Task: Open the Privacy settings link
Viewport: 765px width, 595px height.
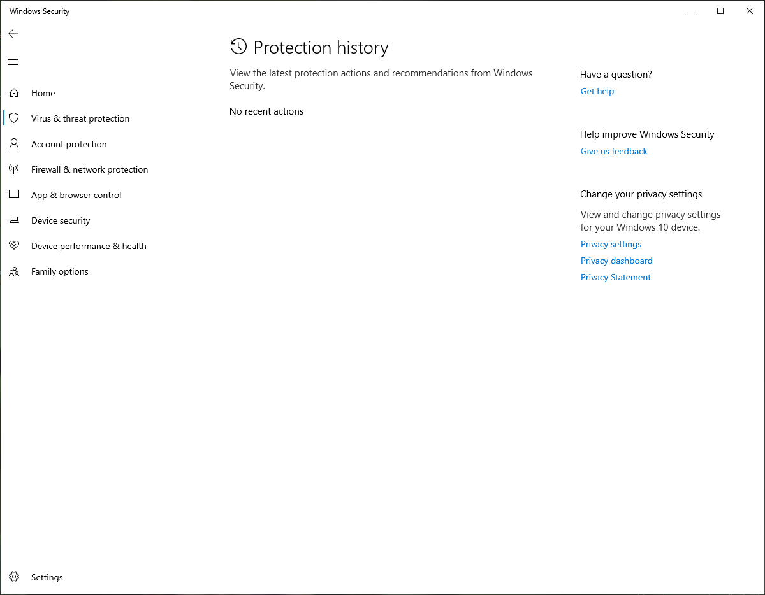Action: [x=611, y=244]
